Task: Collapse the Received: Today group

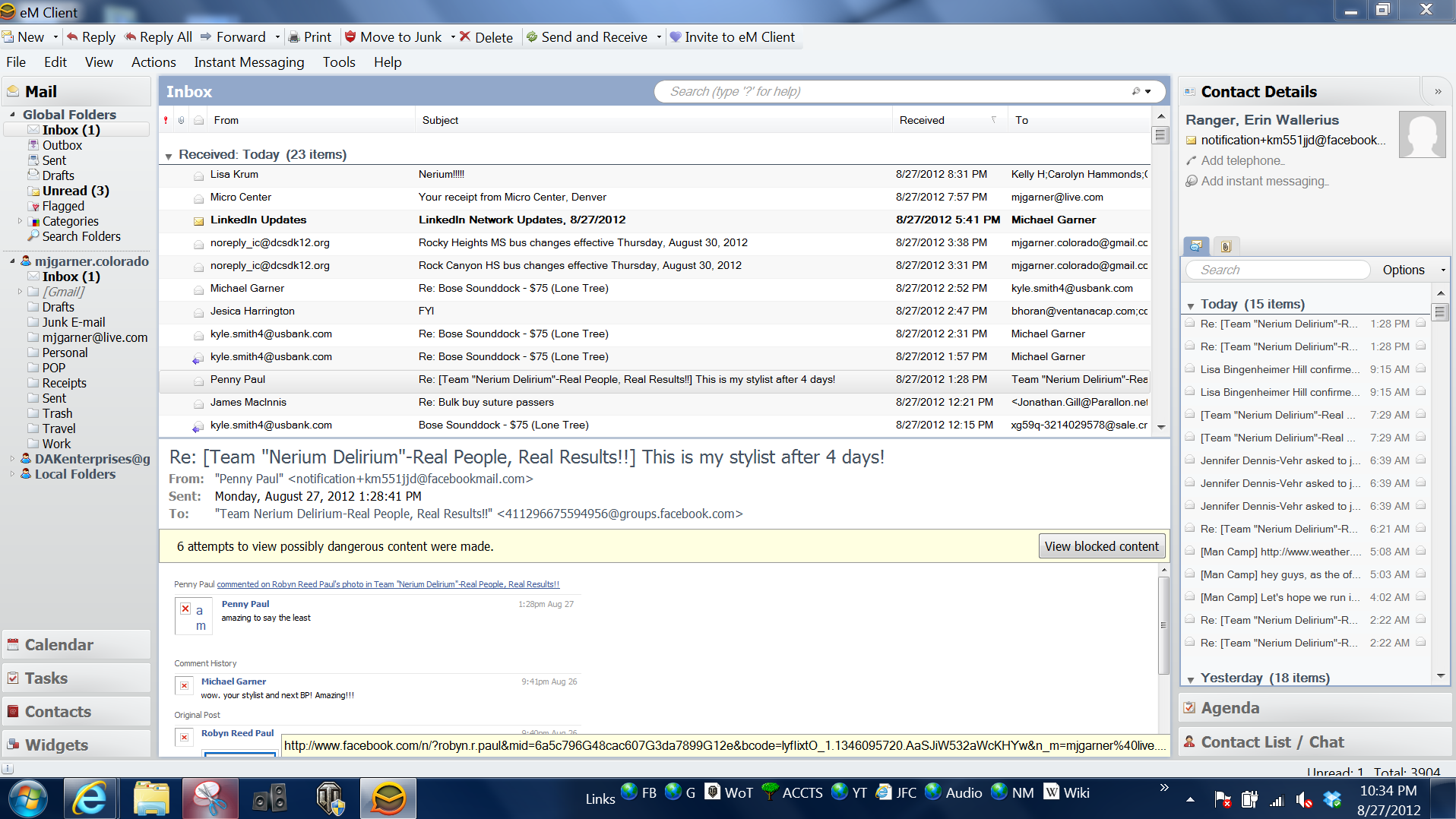Action: click(169, 156)
